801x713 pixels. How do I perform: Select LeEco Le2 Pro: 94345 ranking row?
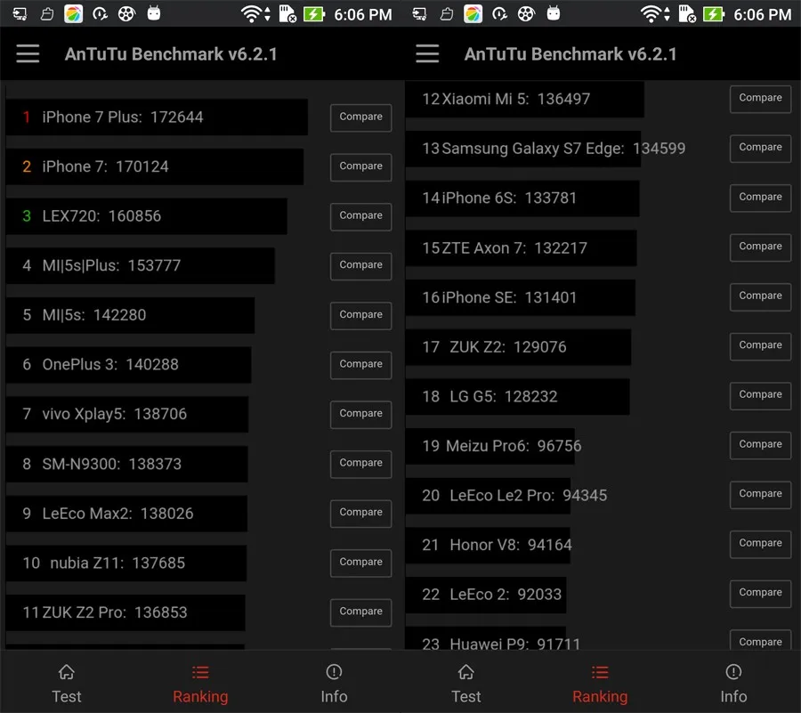pos(506,496)
